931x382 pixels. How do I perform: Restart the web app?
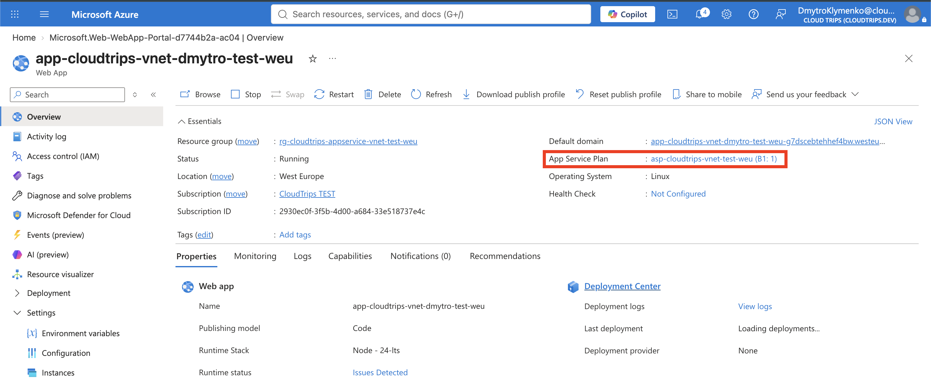(x=334, y=94)
